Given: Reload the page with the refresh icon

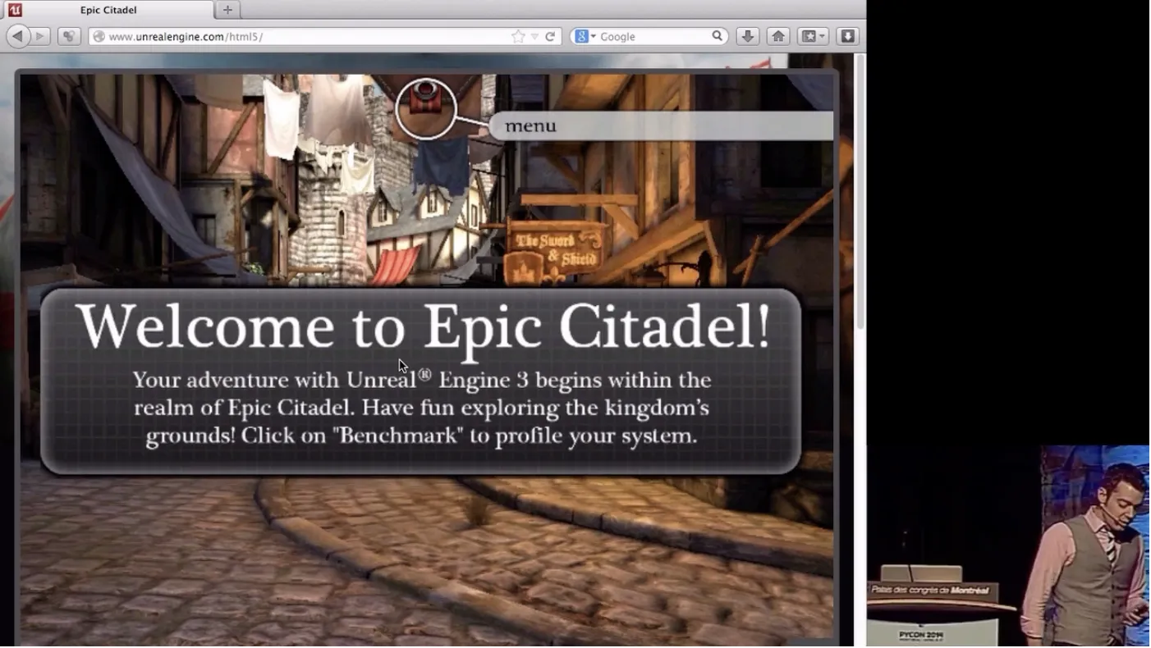Looking at the screenshot, I should (x=550, y=37).
